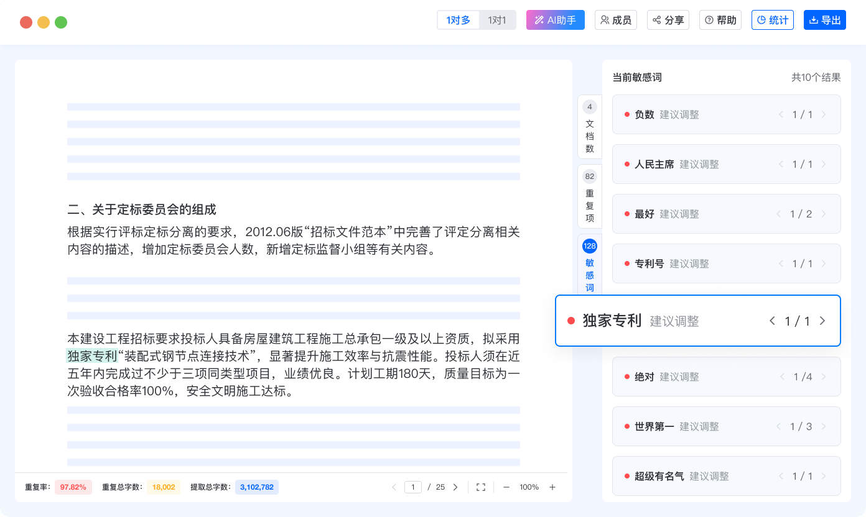Go to previous occurrence of 负数
This screenshot has width=866, height=517.
[x=781, y=114]
